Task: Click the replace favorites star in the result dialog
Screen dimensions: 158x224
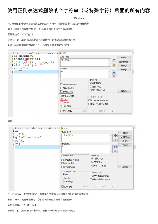Action: pos(115,151)
